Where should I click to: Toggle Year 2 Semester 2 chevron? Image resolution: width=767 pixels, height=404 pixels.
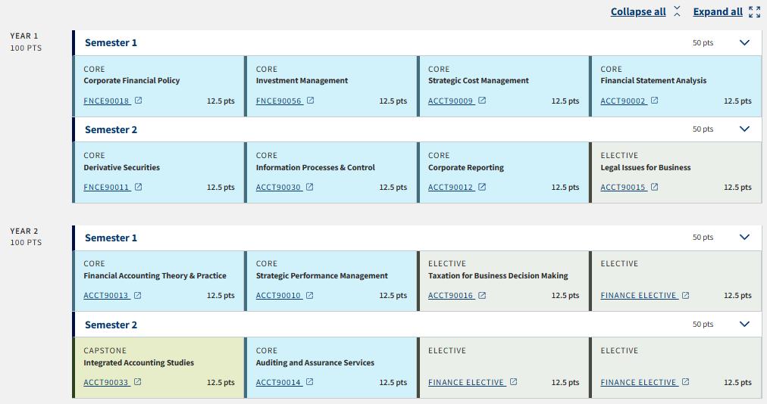coord(744,324)
